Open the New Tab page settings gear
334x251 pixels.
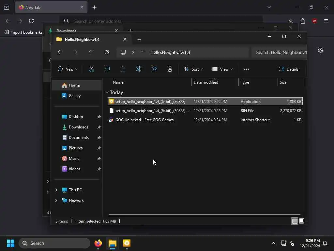click(321, 50)
